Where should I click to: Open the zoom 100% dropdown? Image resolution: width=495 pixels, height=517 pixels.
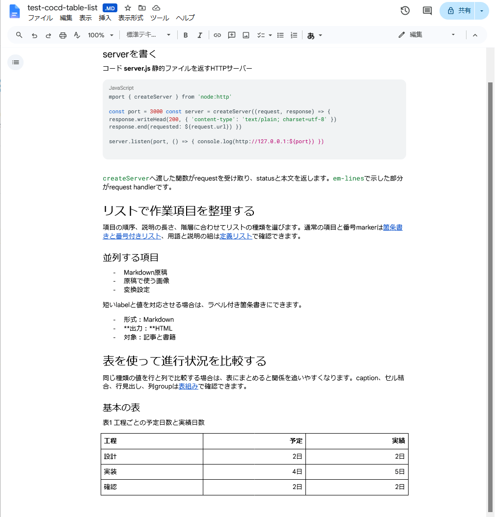100,35
